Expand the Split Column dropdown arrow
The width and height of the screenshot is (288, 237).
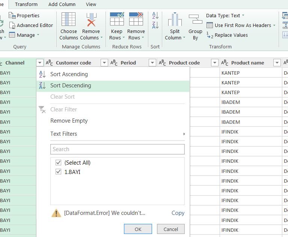[184, 37]
